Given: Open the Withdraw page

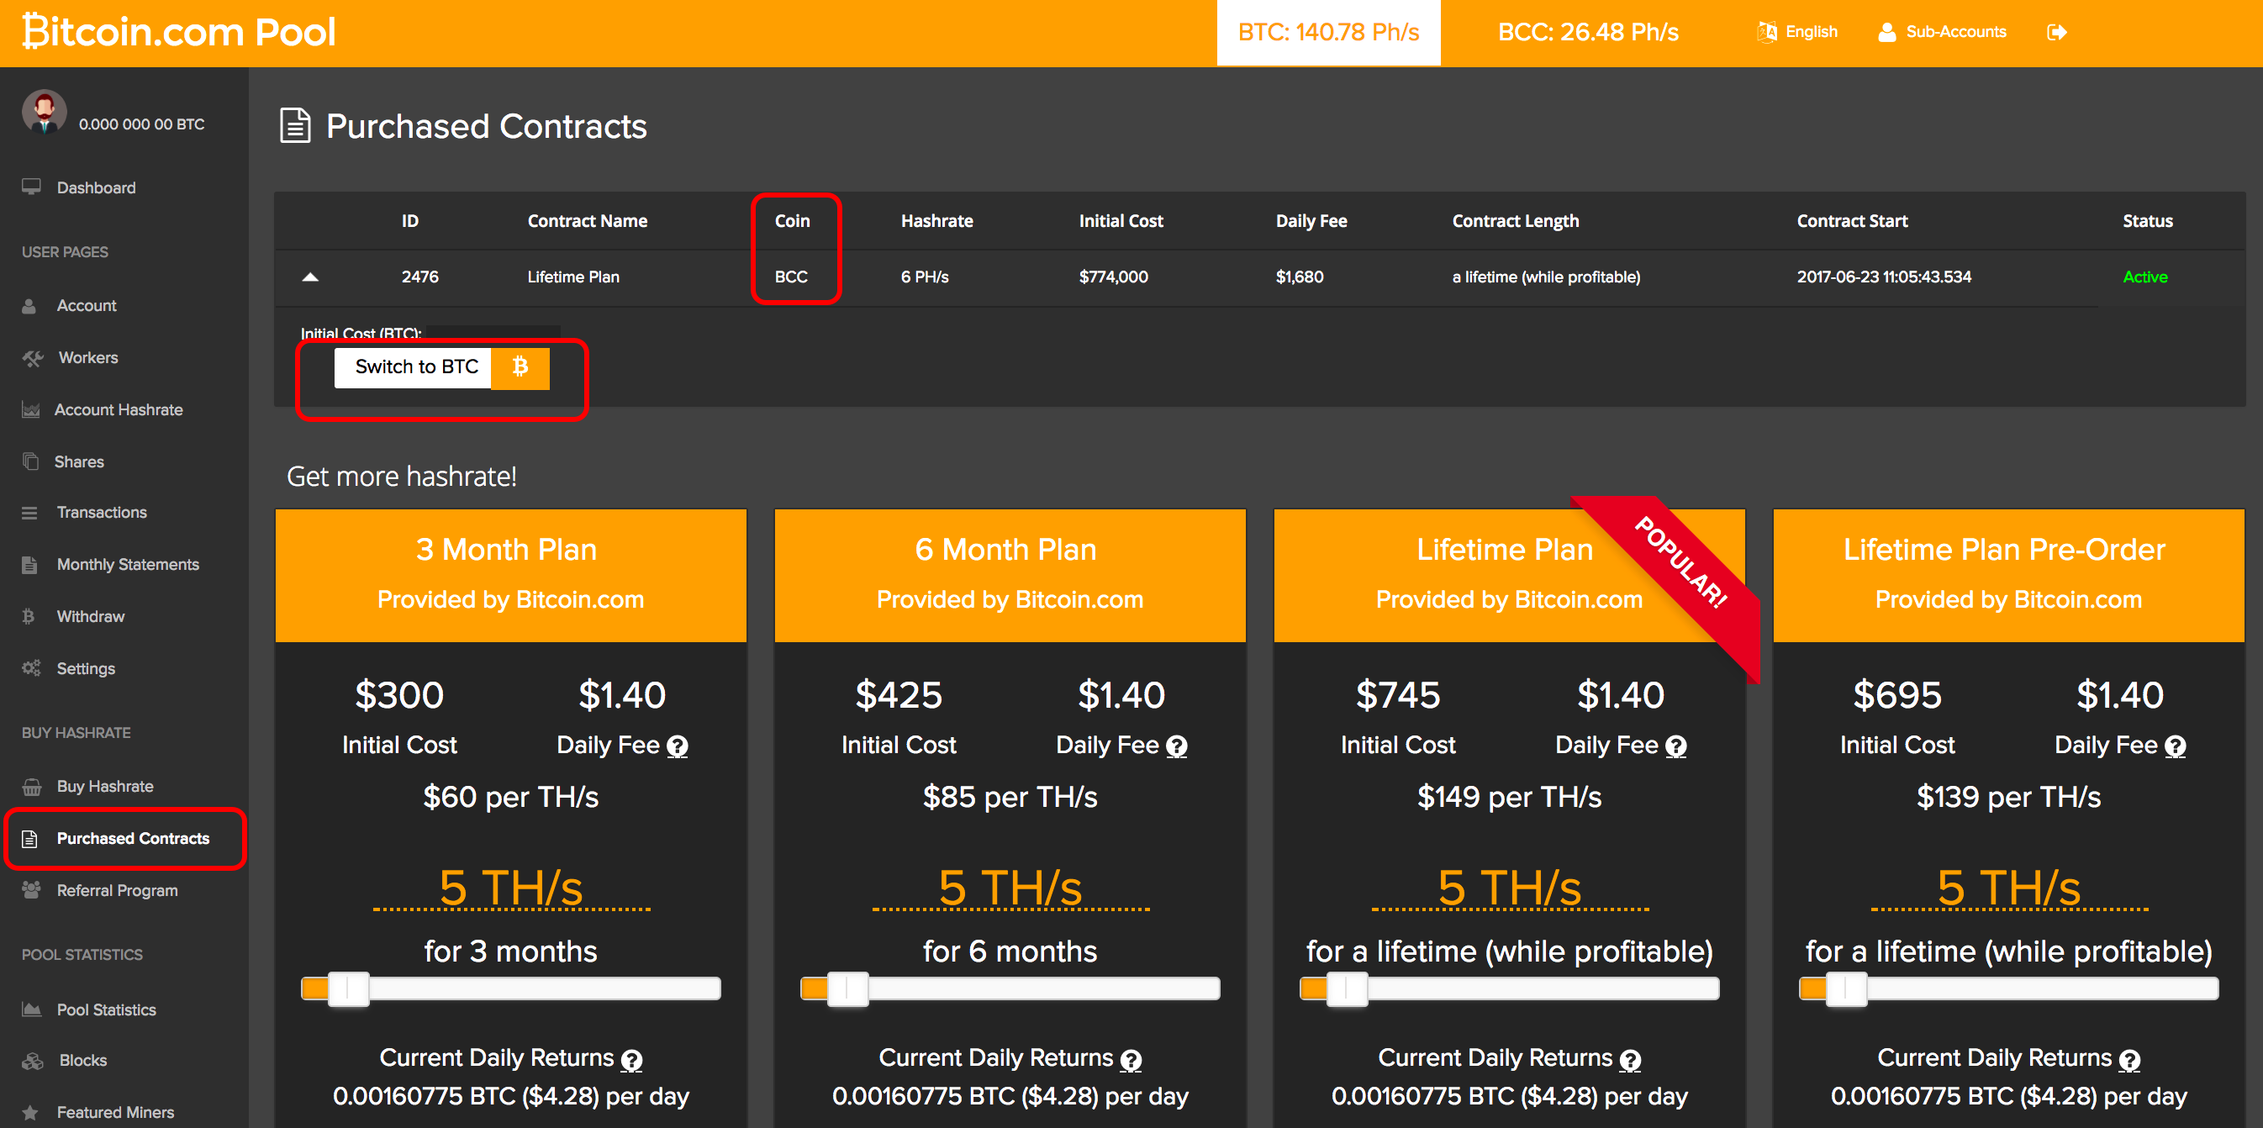Looking at the screenshot, I should [x=92, y=616].
